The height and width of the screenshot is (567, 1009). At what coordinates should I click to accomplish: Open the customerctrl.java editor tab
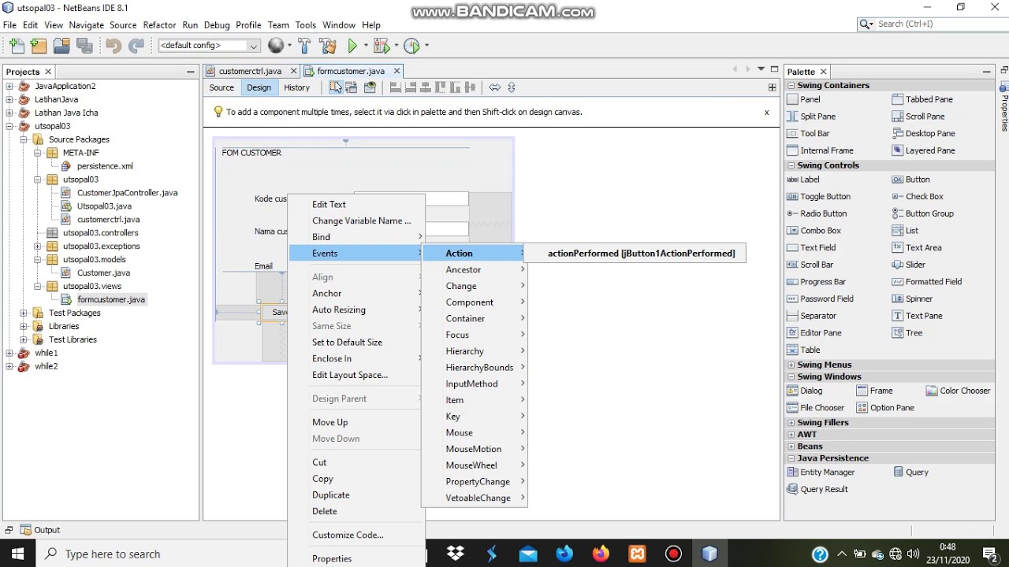click(250, 71)
